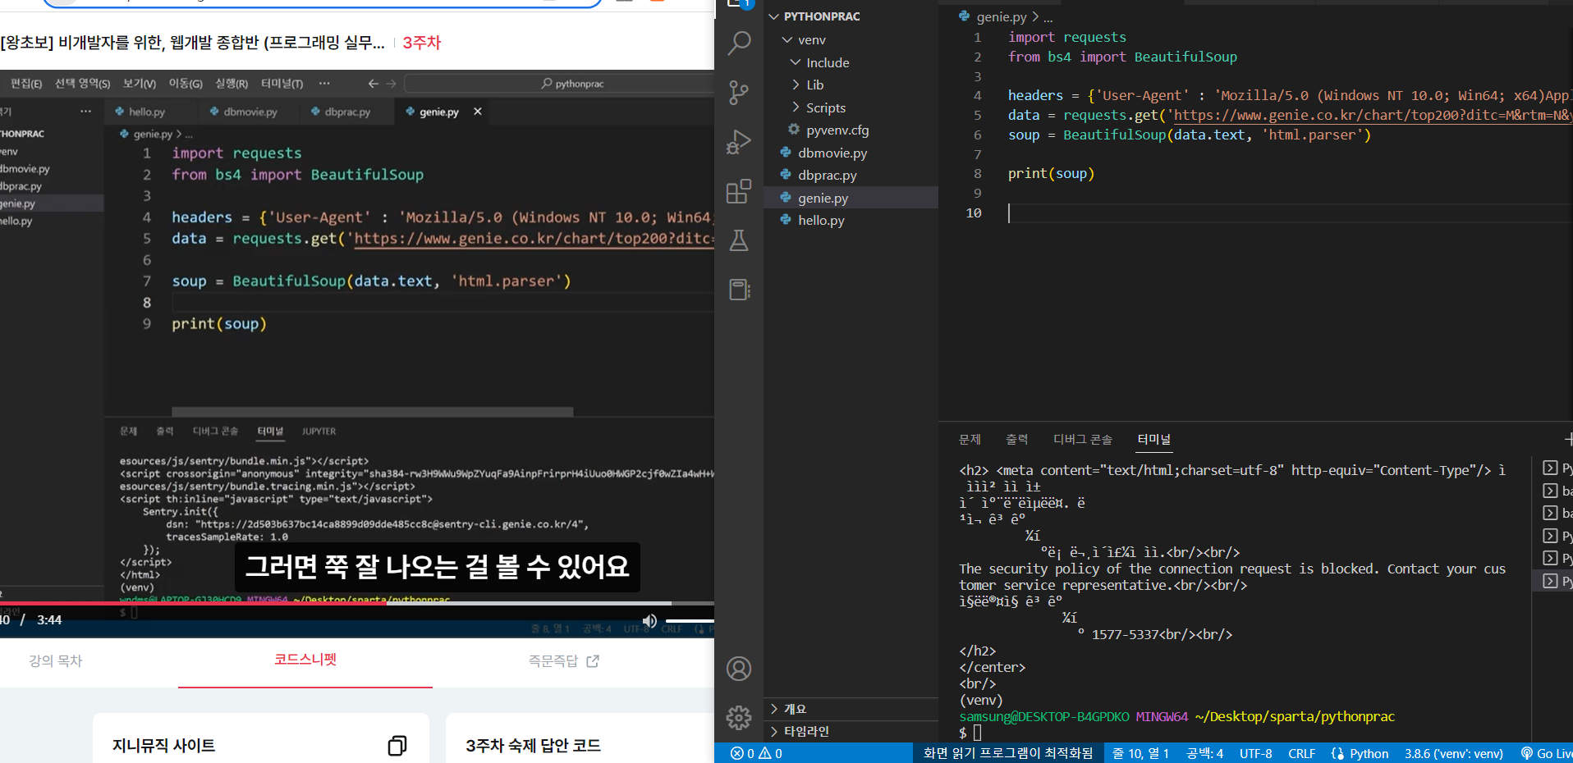1573x763 pixels.
Task: Click the 3주차 week label
Action: pos(422,43)
